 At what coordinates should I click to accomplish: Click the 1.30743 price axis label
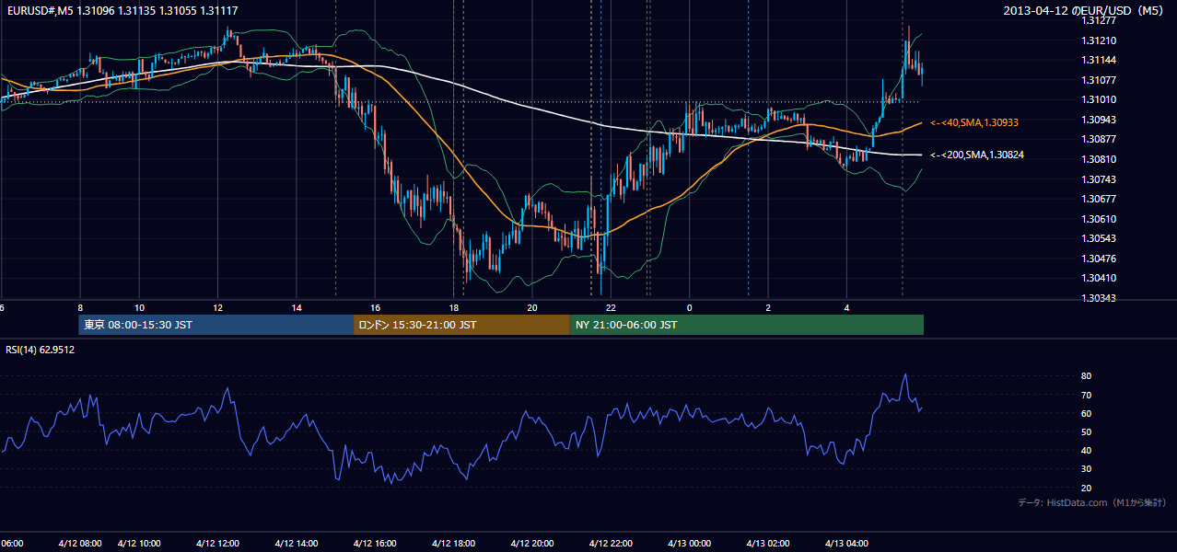click(1100, 179)
